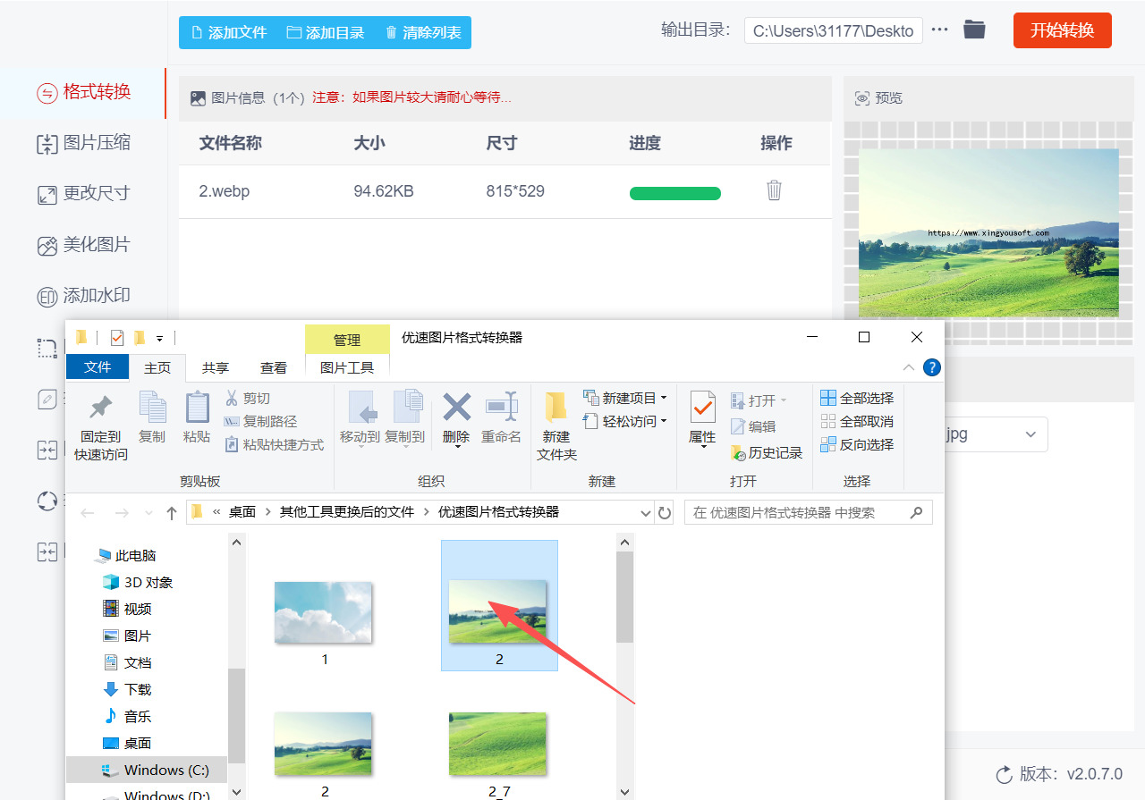Image resolution: width=1145 pixels, height=800 pixels.
Task: Click the green progress bar for 2.webp
Action: (674, 193)
